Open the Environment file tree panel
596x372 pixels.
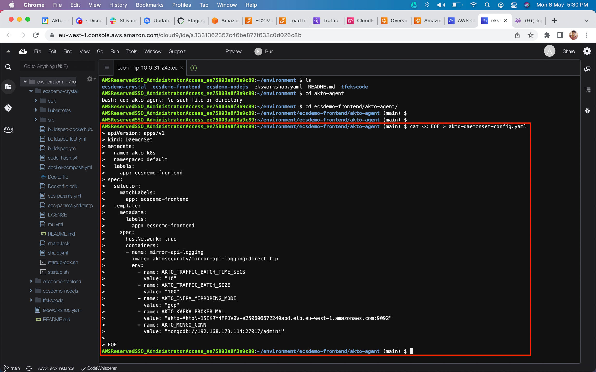click(x=8, y=87)
